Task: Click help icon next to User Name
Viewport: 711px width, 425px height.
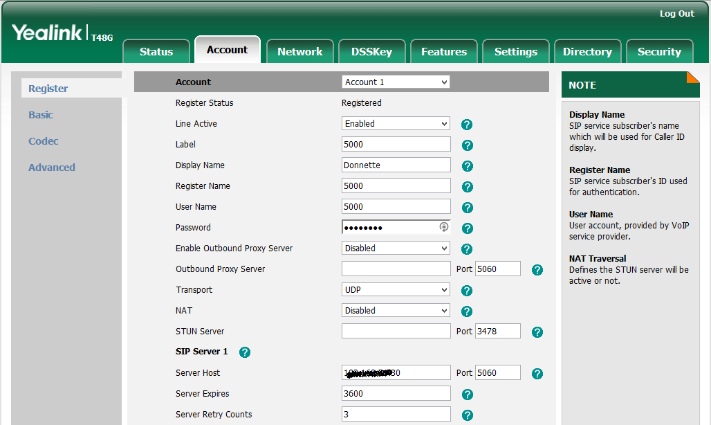Action: coord(467,208)
